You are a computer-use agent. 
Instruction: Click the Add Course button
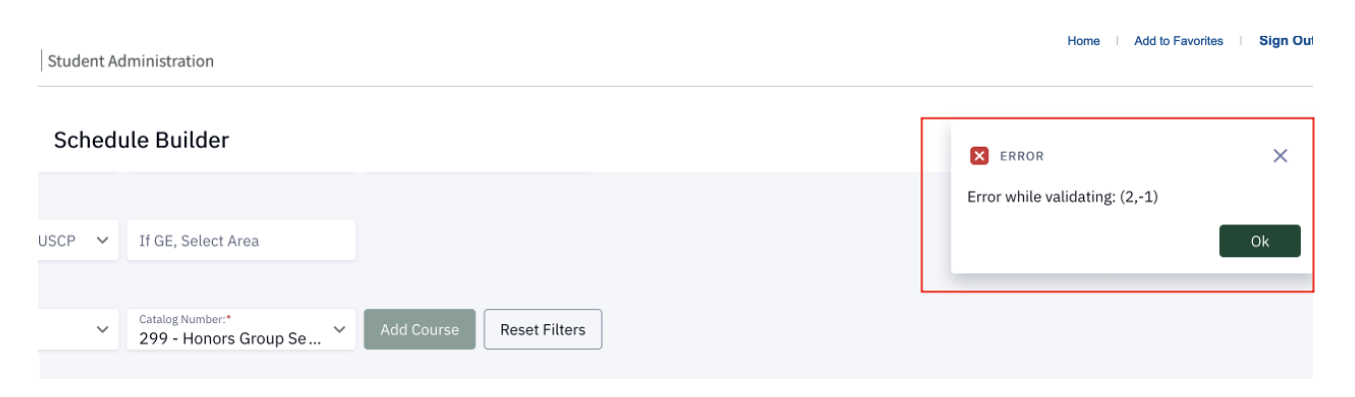420,329
